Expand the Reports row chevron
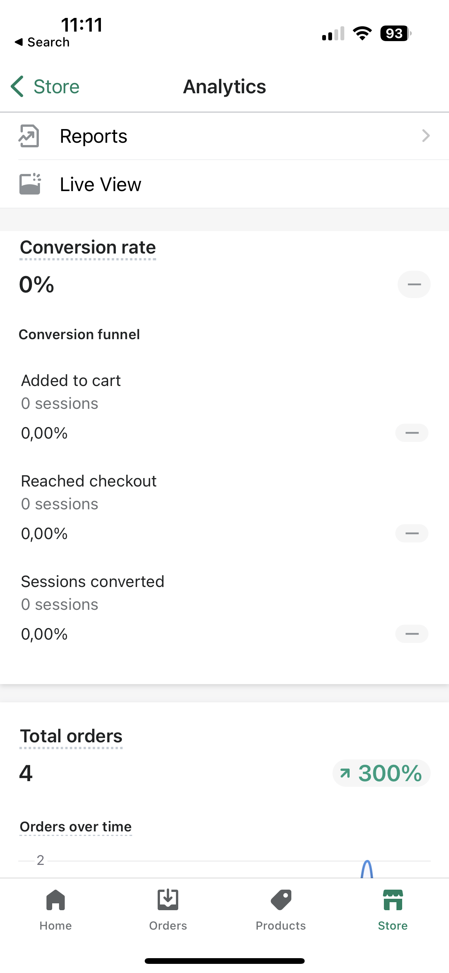449x973 pixels. 426,136
